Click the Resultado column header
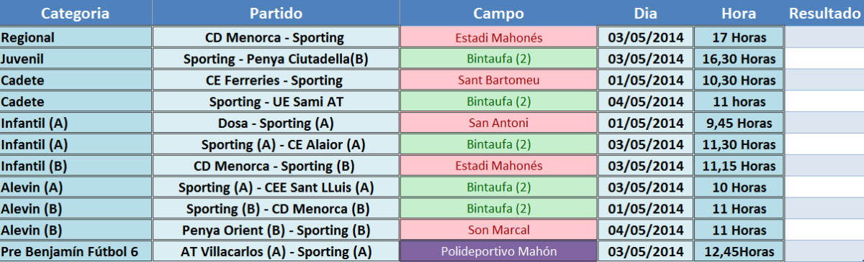864x262 pixels. pos(824,14)
